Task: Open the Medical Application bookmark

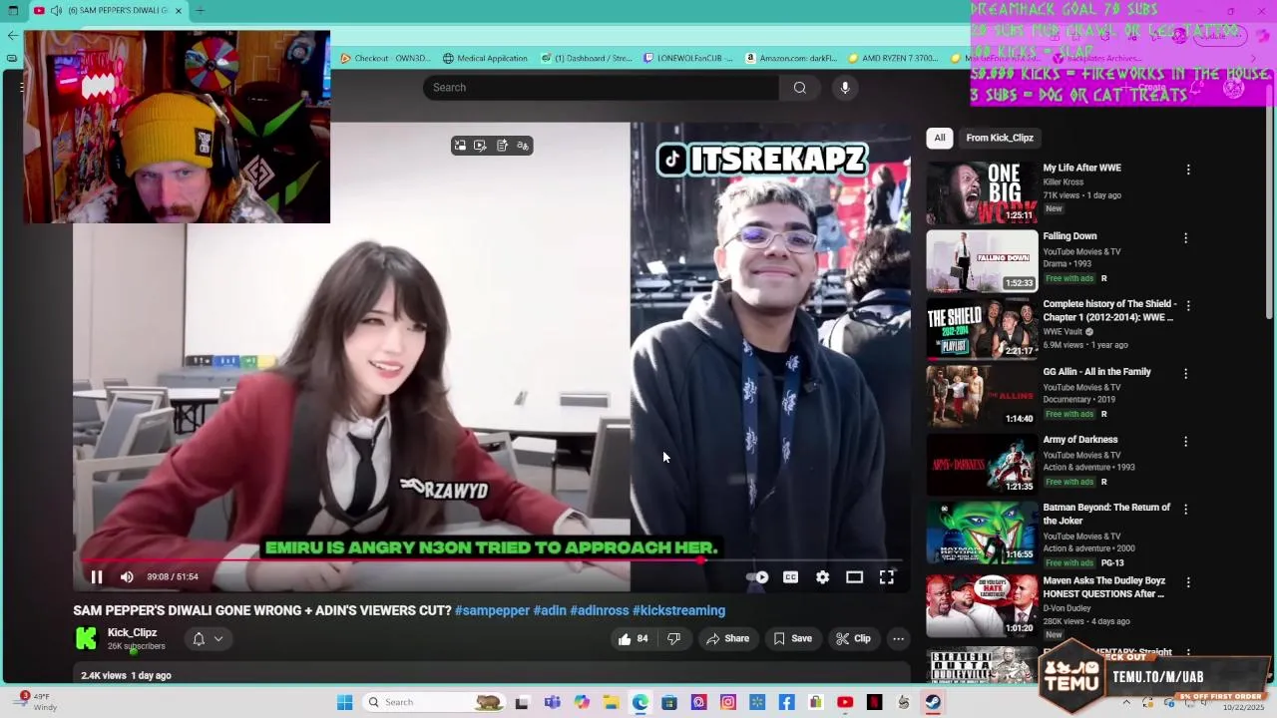Action: coord(485,58)
